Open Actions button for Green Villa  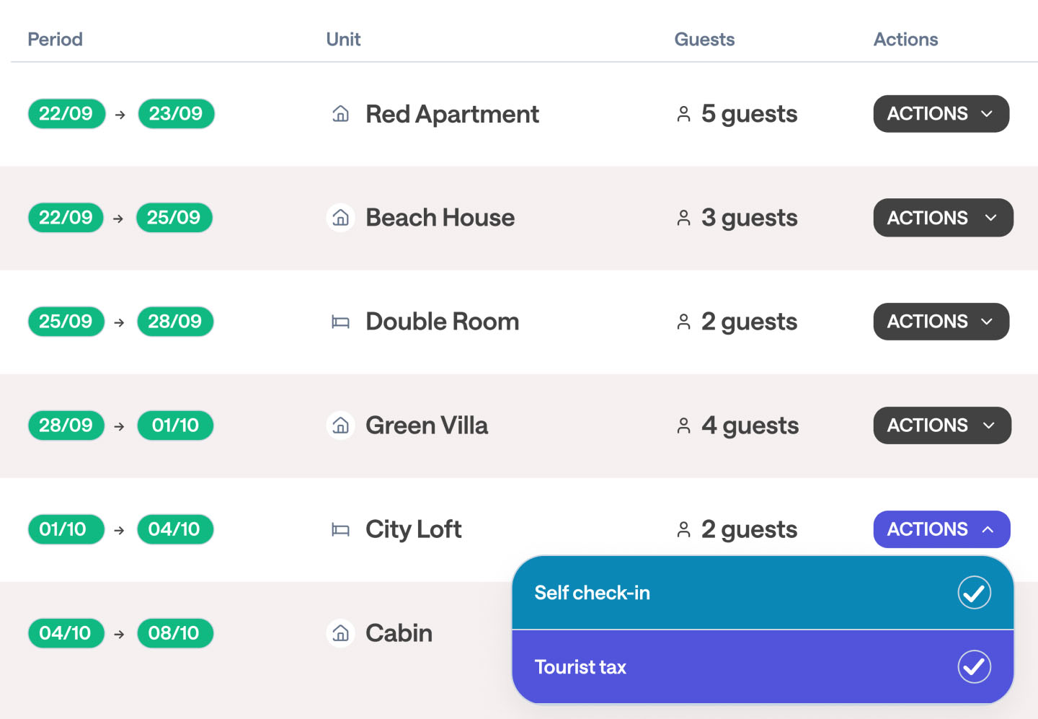click(941, 425)
